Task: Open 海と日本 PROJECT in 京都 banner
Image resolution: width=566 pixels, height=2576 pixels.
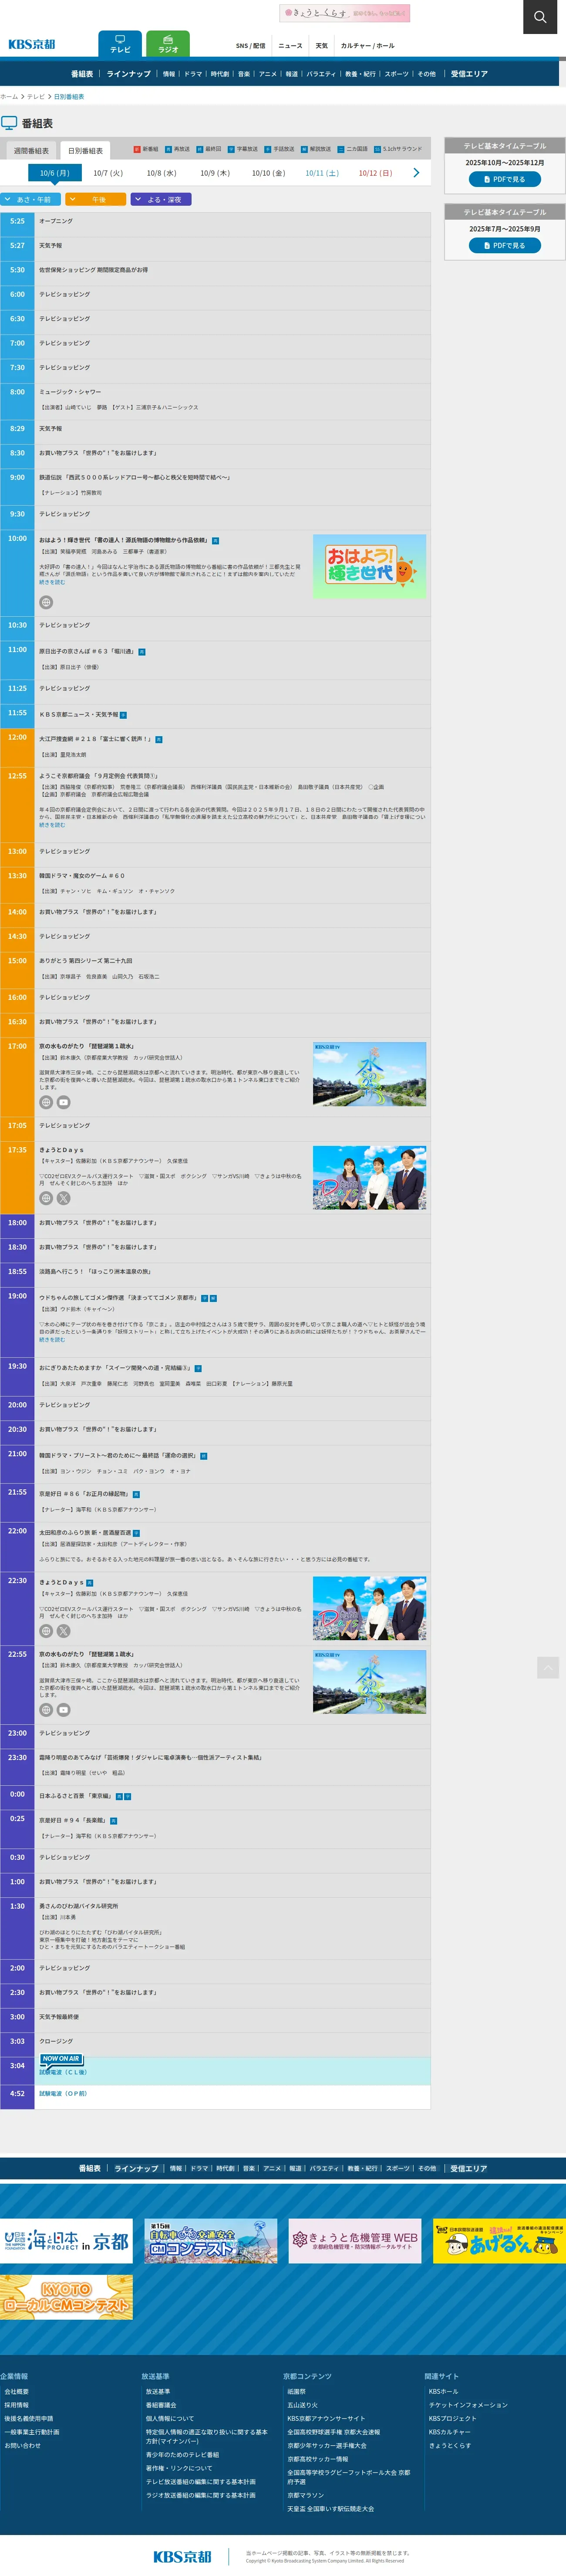Action: point(66,2241)
